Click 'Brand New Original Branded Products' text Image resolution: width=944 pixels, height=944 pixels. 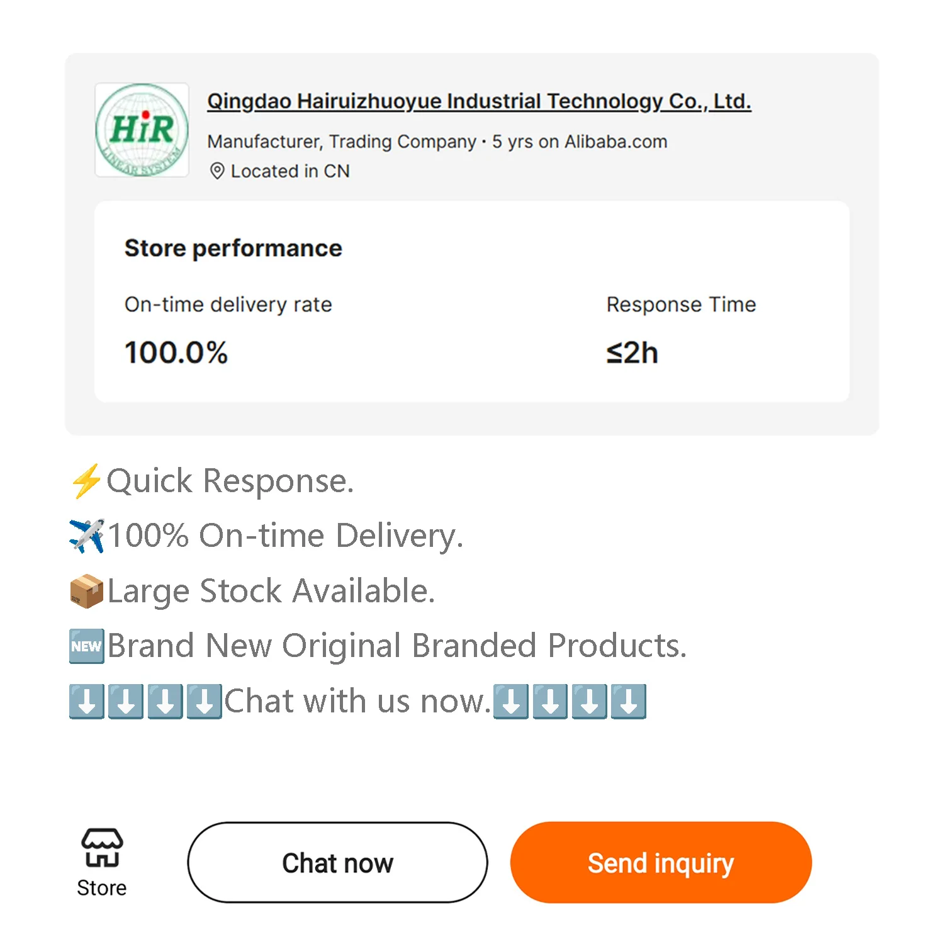click(x=396, y=646)
